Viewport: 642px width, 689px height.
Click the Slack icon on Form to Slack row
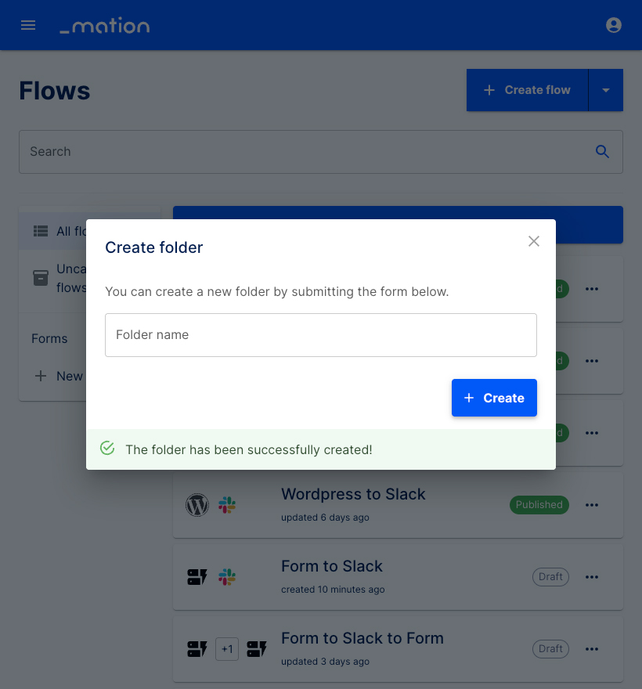228,577
